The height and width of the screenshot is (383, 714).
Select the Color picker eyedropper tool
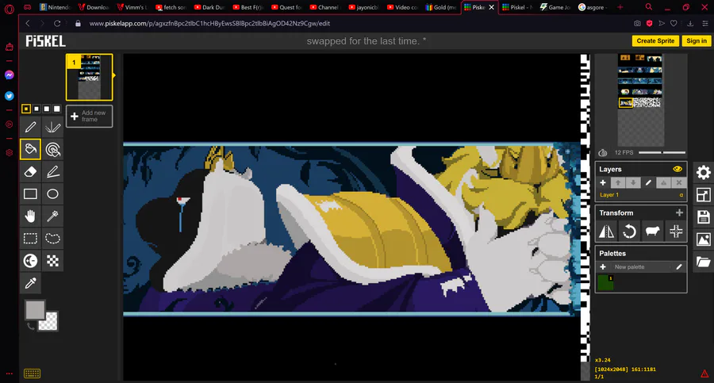pyautogui.click(x=30, y=283)
